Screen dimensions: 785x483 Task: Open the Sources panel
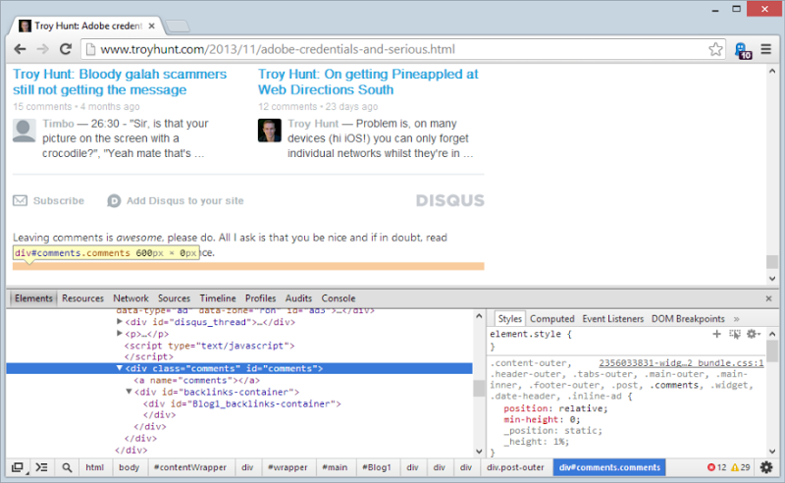(175, 298)
